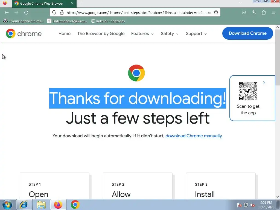
Task: Click the muted volume tray icon
Action: [x=252, y=205]
